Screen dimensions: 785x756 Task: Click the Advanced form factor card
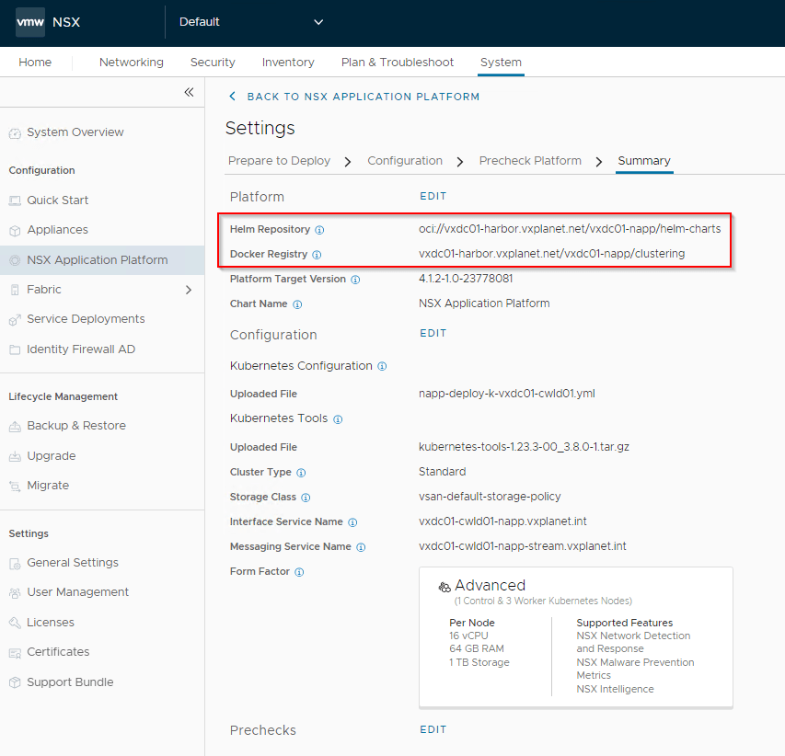[576, 637]
